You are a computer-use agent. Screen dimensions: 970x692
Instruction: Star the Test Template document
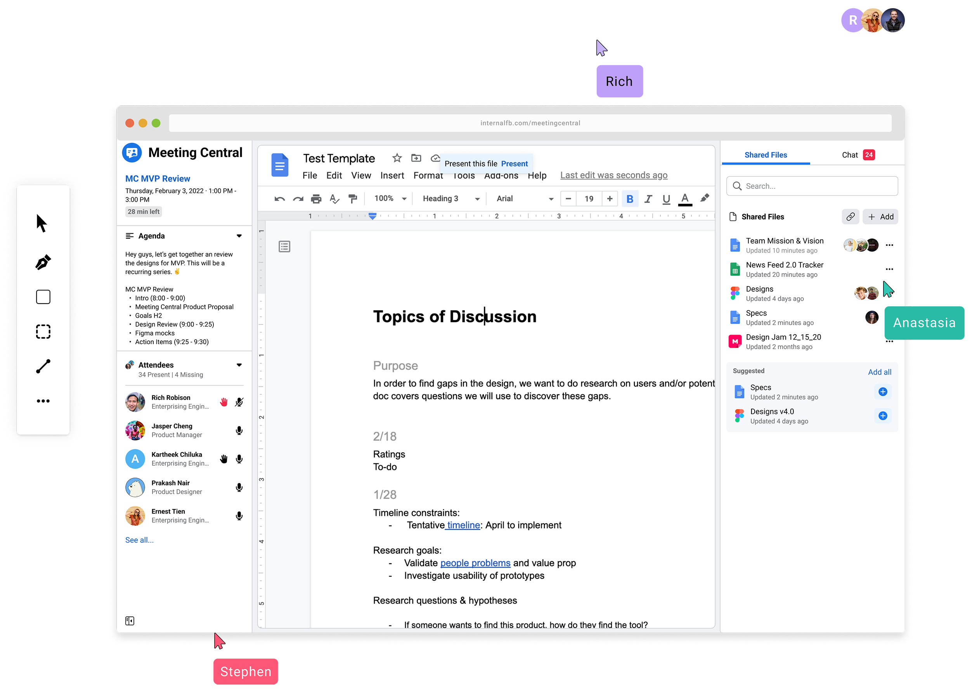(397, 158)
